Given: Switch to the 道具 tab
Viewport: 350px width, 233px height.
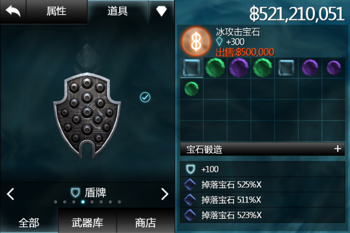Looking at the screenshot, I should pyautogui.click(x=118, y=11).
